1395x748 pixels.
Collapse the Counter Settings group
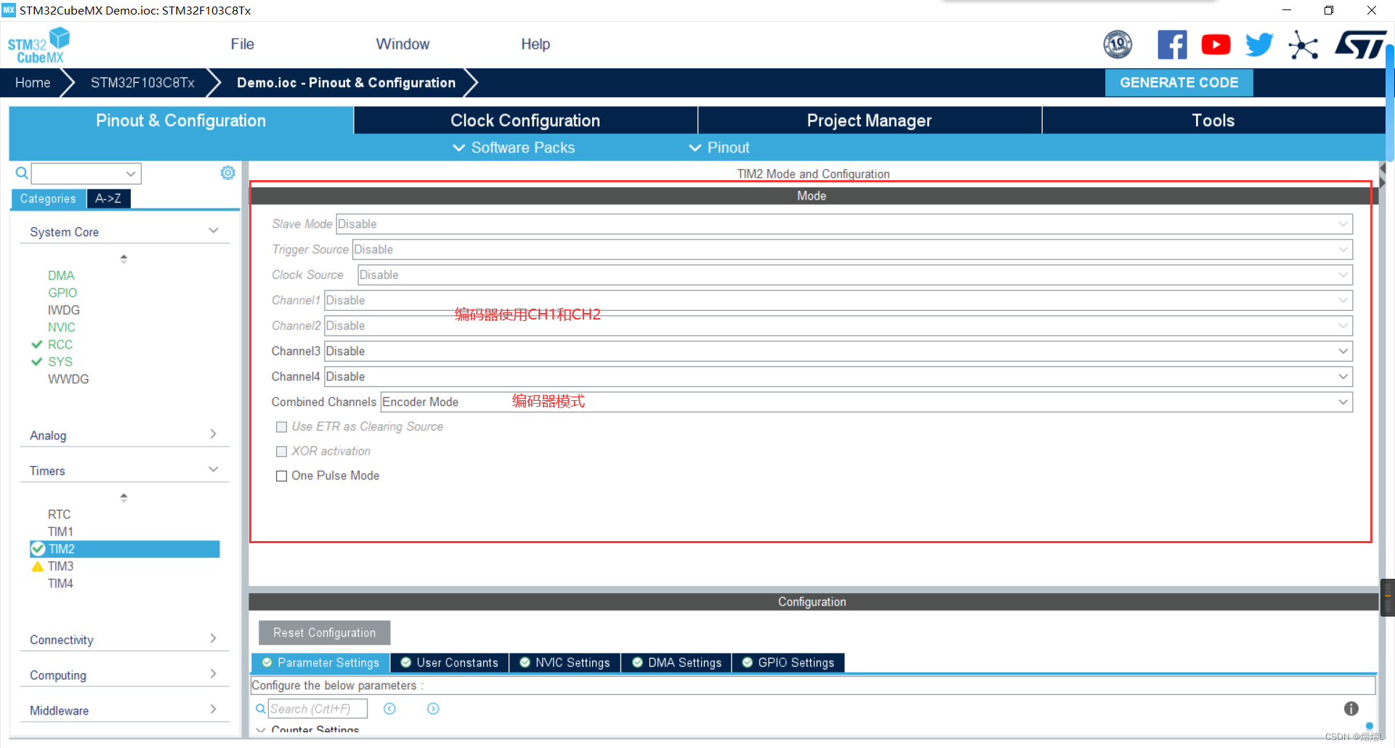tap(260, 730)
